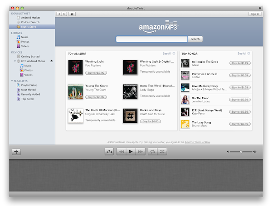The height and width of the screenshot is (206, 272).
Task: Toggle repeat mode
Action: coord(152,152)
